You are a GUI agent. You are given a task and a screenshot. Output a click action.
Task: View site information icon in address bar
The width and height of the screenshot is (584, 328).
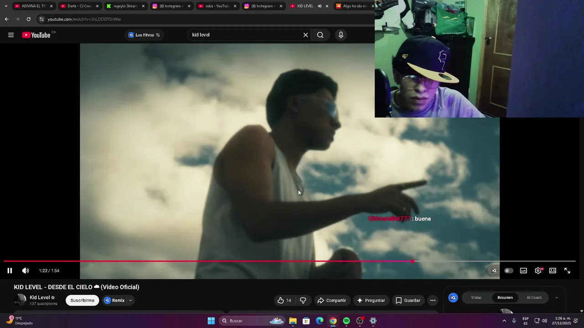pyautogui.click(x=42, y=19)
